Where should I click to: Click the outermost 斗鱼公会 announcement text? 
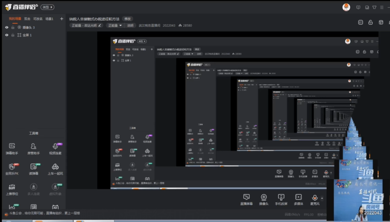tap(45, 213)
